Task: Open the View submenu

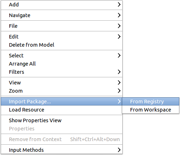Action: pyautogui.click(x=62, y=83)
